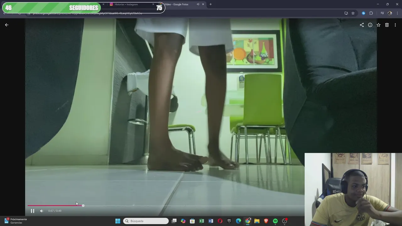Switch to the Google Fotos video tab
The image size is (402, 226).
[176, 4]
